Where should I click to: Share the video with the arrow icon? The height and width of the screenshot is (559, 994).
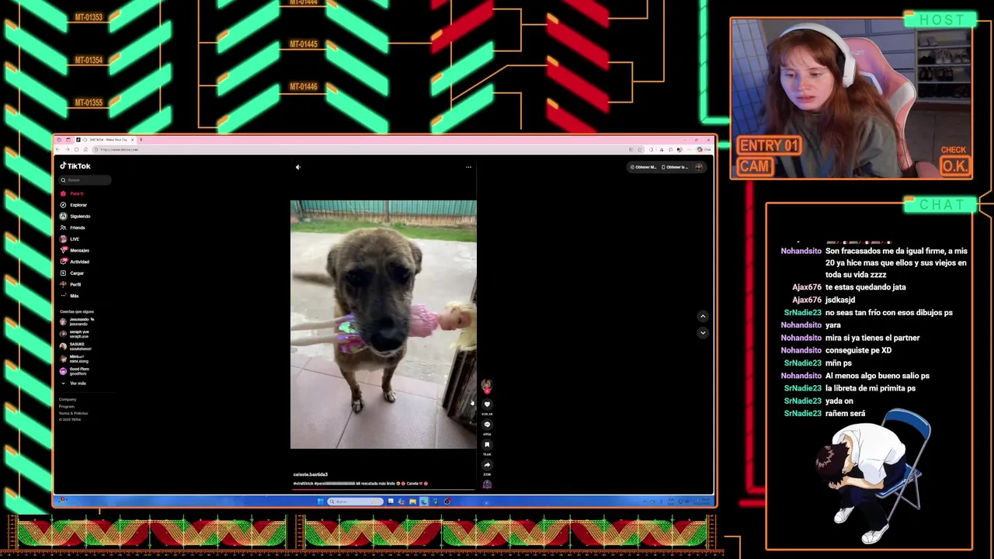487,465
